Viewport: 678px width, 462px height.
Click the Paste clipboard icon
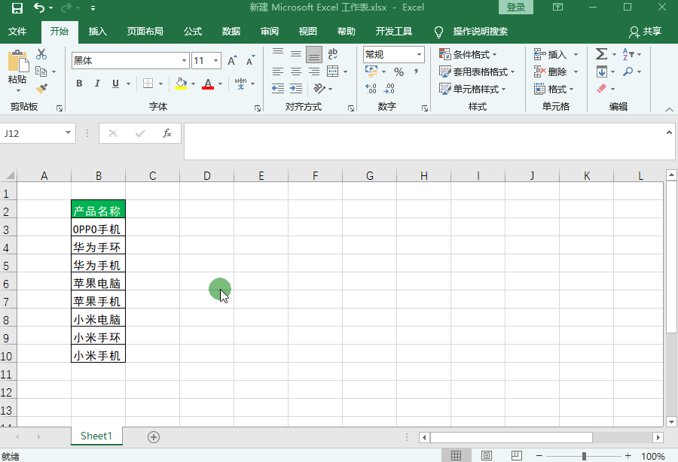pos(18,60)
